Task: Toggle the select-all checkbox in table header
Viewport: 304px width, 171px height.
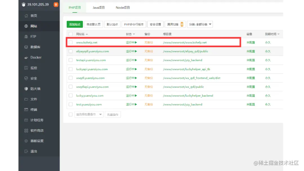Action: click(71, 34)
